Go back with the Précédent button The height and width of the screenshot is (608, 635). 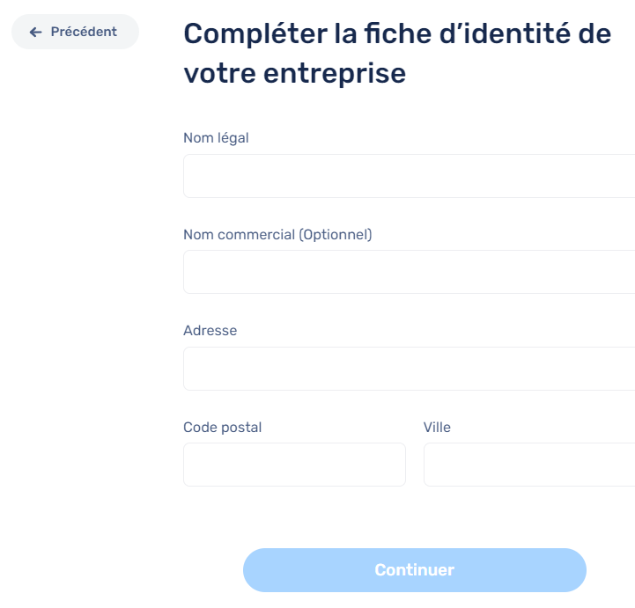point(75,32)
